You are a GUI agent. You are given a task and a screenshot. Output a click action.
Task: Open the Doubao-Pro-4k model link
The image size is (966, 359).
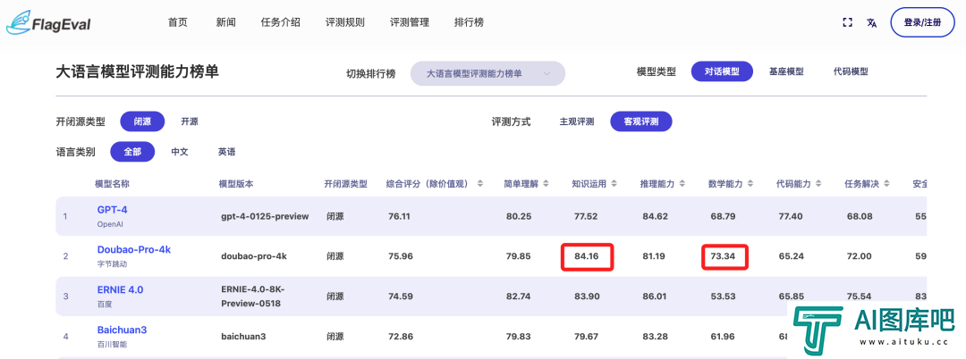coord(133,249)
